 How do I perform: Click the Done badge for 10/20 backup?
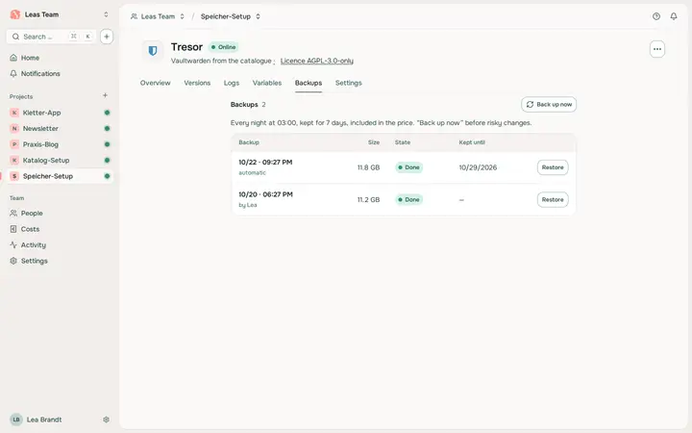408,200
